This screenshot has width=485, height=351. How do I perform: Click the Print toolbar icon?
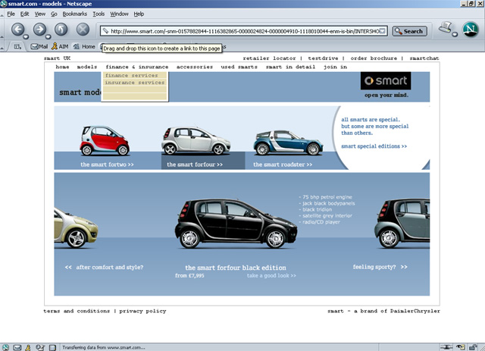click(446, 27)
